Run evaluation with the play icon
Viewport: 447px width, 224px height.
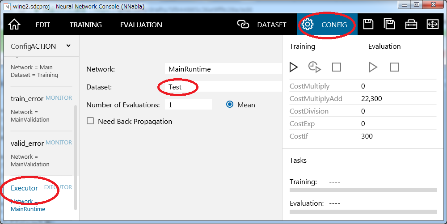(x=373, y=67)
